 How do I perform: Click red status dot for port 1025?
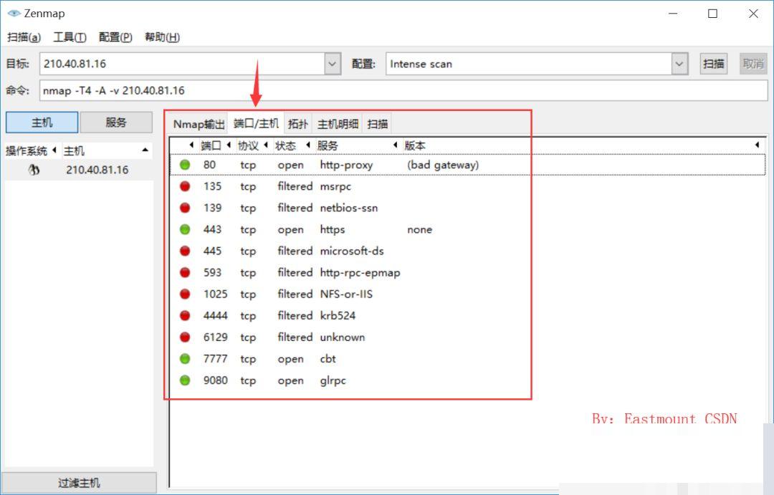click(185, 294)
